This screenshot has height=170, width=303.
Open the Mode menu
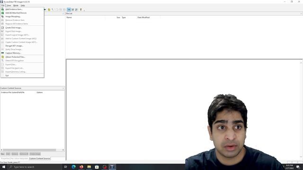coord(16,6)
